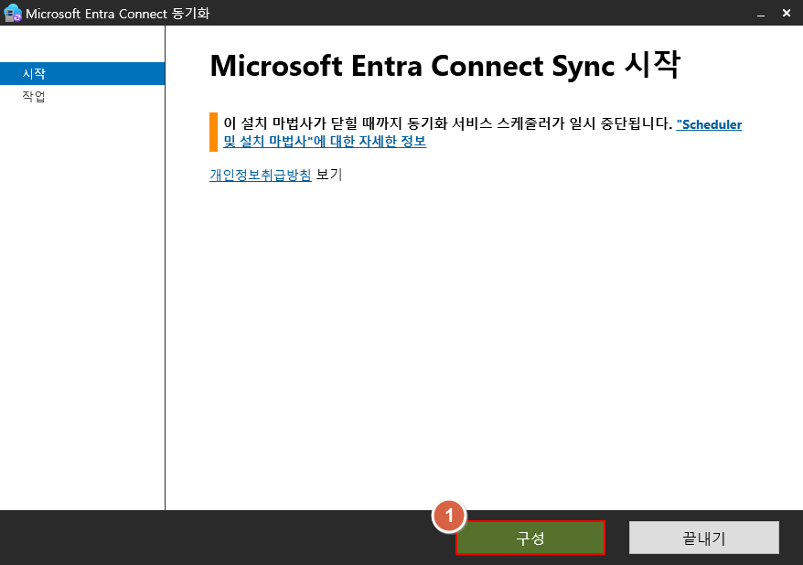Open the 개인정보취급방침 link
The width and height of the screenshot is (803, 565).
(260, 175)
